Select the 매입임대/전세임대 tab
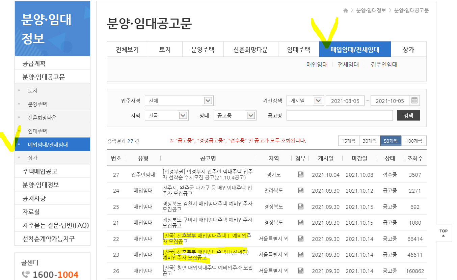Viewport: 457px width, 280px height. (x=355, y=50)
